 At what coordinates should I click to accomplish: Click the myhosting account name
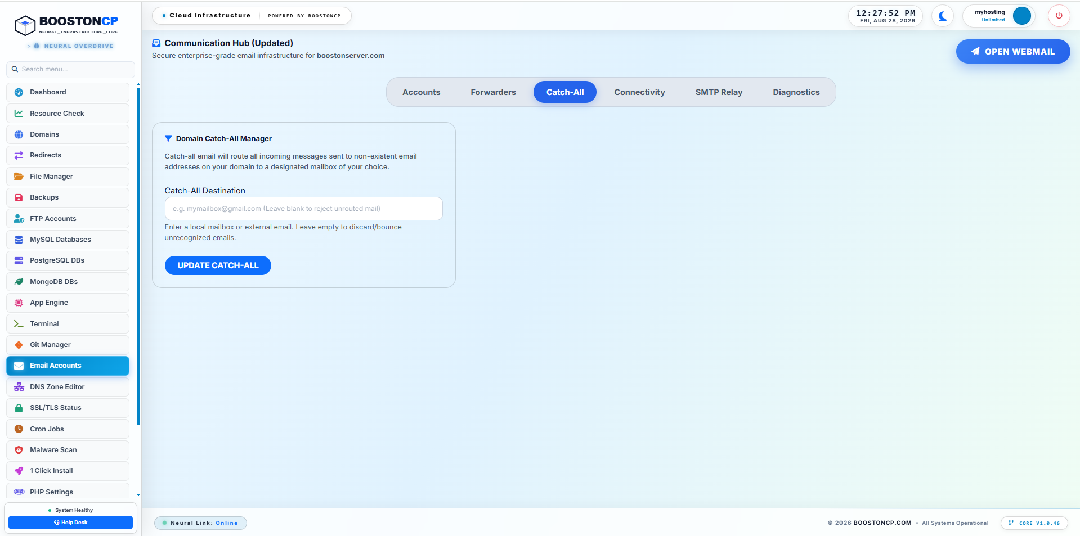click(989, 12)
